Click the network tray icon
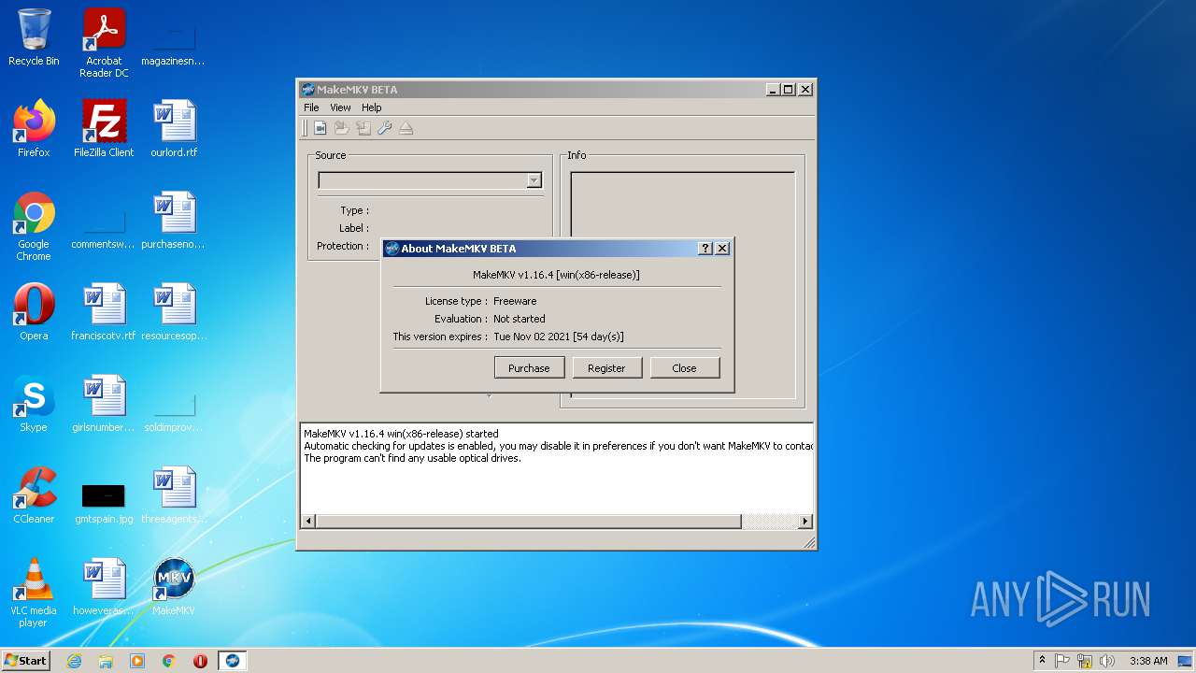 click(1085, 661)
